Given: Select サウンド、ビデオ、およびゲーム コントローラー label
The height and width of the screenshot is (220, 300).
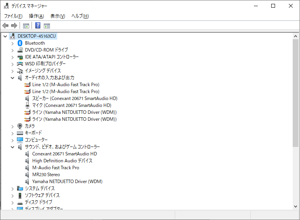Looking at the screenshot, I should (x=62, y=147).
